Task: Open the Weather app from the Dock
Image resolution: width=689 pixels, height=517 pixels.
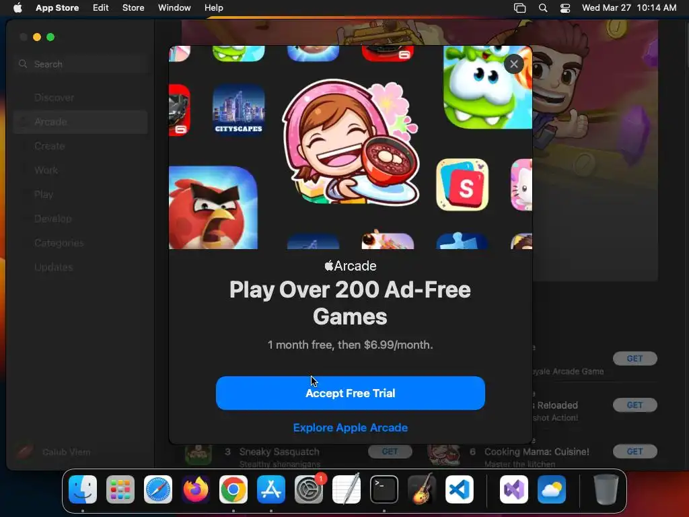Action: click(x=552, y=489)
